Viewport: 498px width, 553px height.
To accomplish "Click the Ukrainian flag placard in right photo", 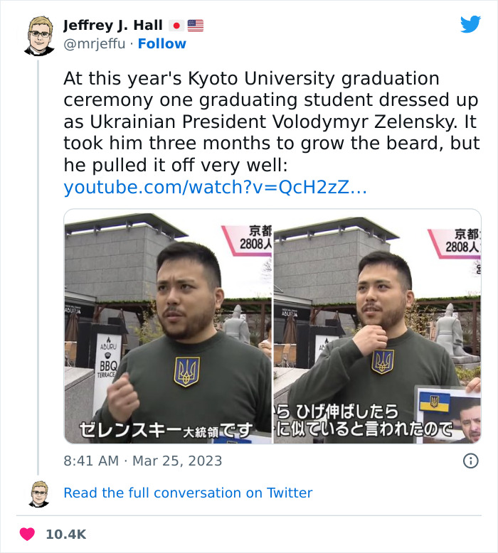I will click(435, 402).
